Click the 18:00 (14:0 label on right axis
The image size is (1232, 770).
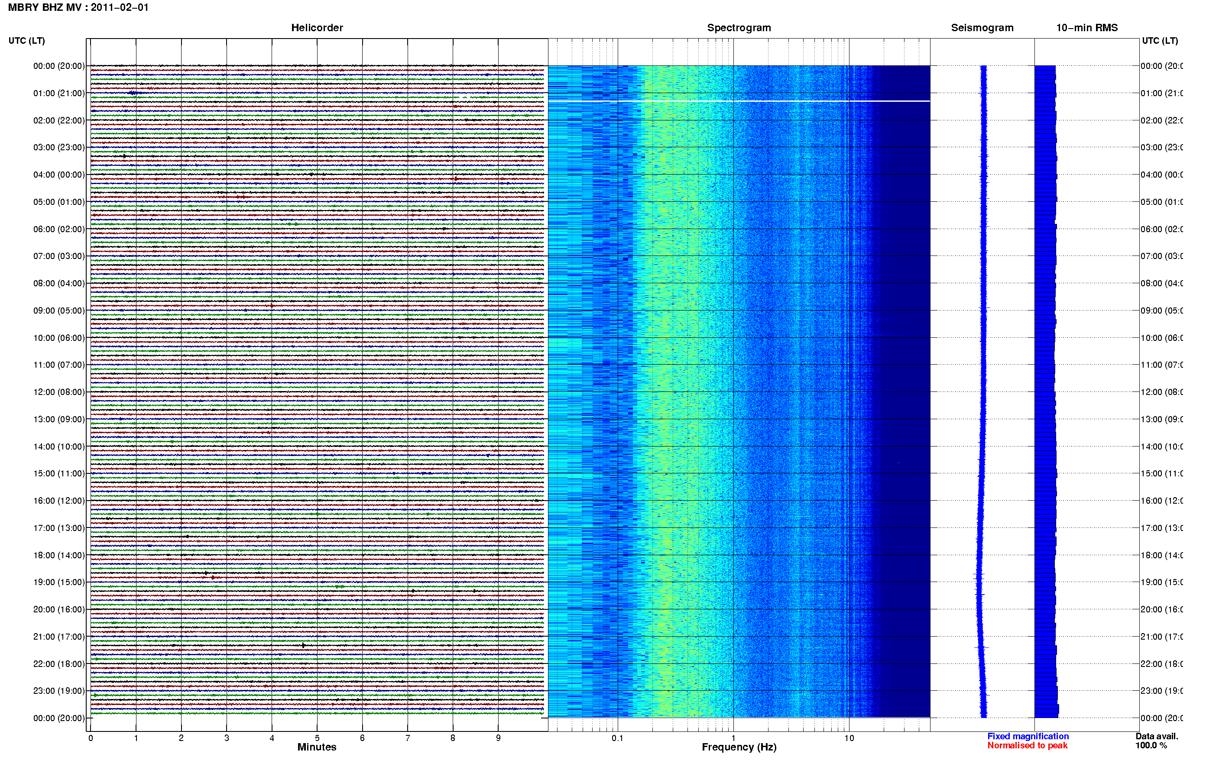coord(1162,555)
